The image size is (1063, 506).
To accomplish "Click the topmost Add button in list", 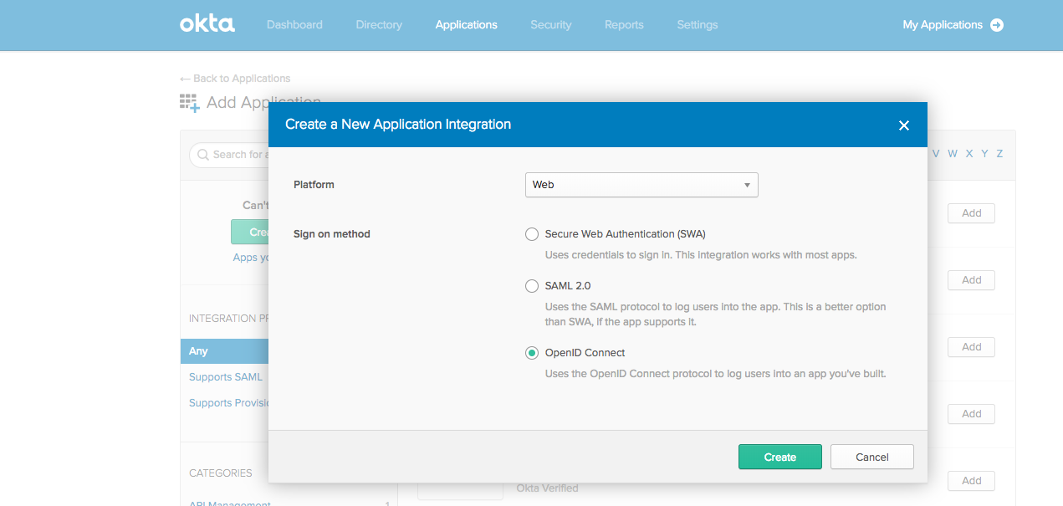I will click(x=971, y=213).
